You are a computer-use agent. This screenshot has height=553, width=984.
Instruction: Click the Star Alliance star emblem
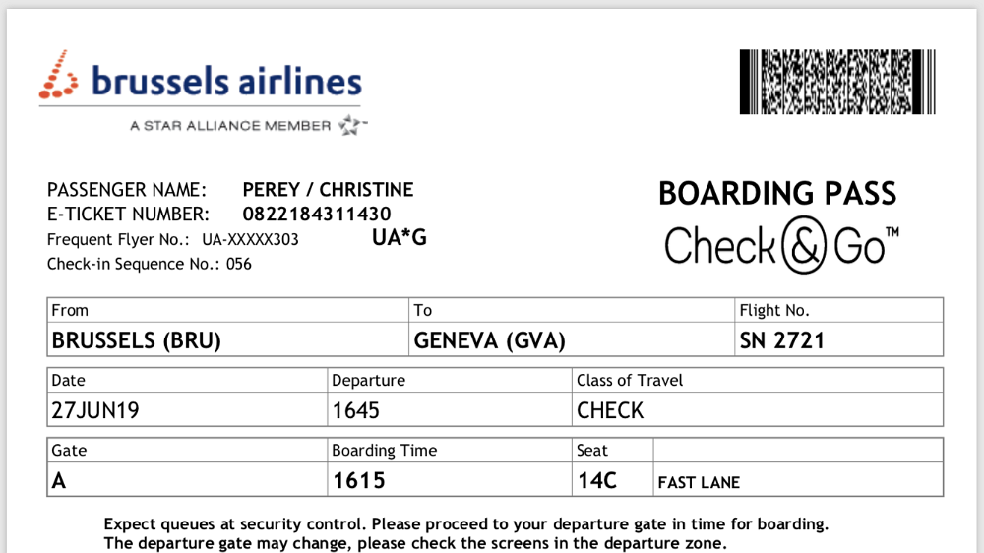tap(351, 125)
